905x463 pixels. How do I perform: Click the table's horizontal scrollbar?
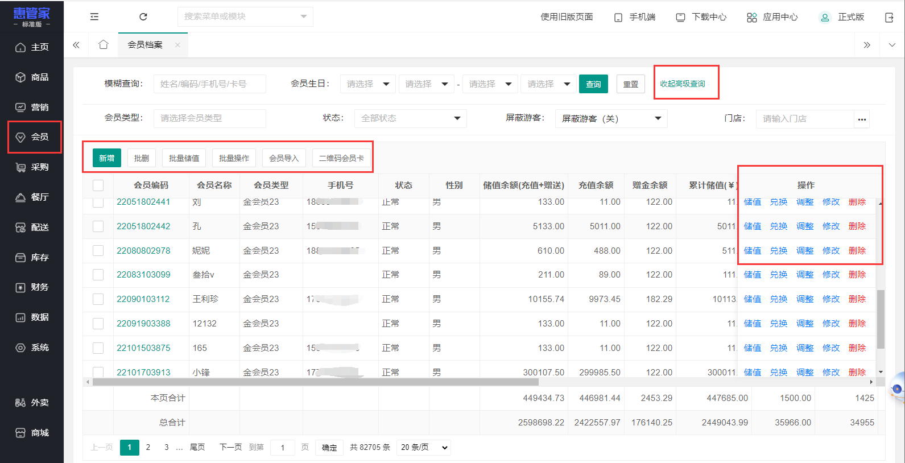tap(315, 382)
